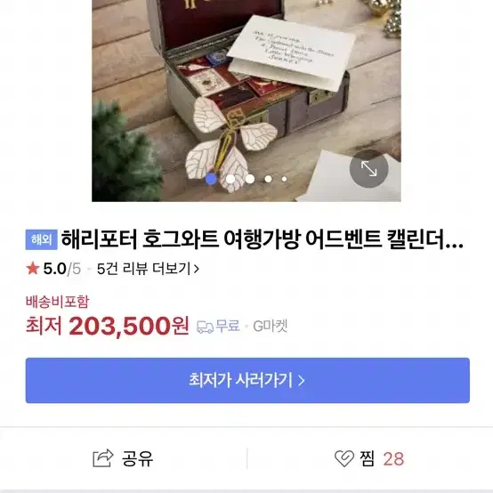The height and width of the screenshot is (493, 493).
Task: Tap chevron on 최저가 사러가기 button
Action: (301, 381)
